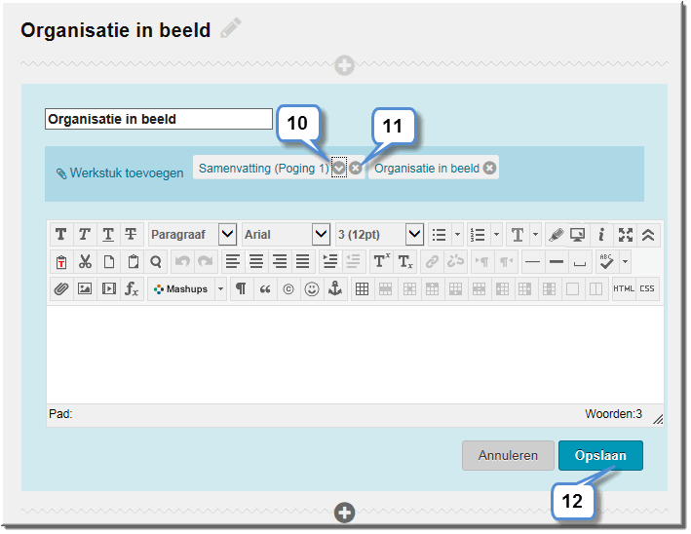Open the Paragraaf format dropdown
The height and width of the screenshot is (534, 691).
(227, 235)
